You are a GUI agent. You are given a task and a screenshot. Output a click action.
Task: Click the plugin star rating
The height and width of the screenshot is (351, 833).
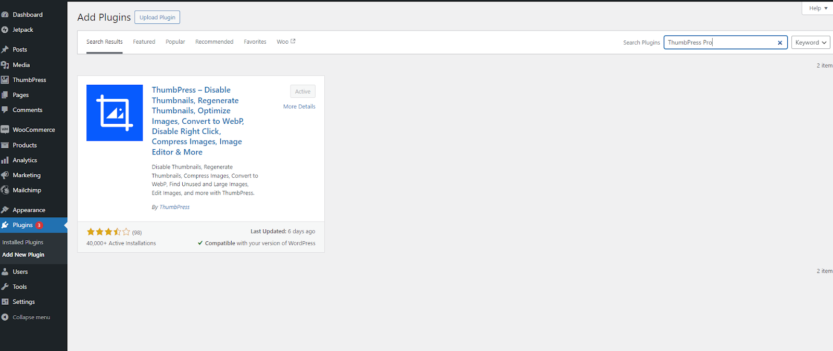pos(108,232)
